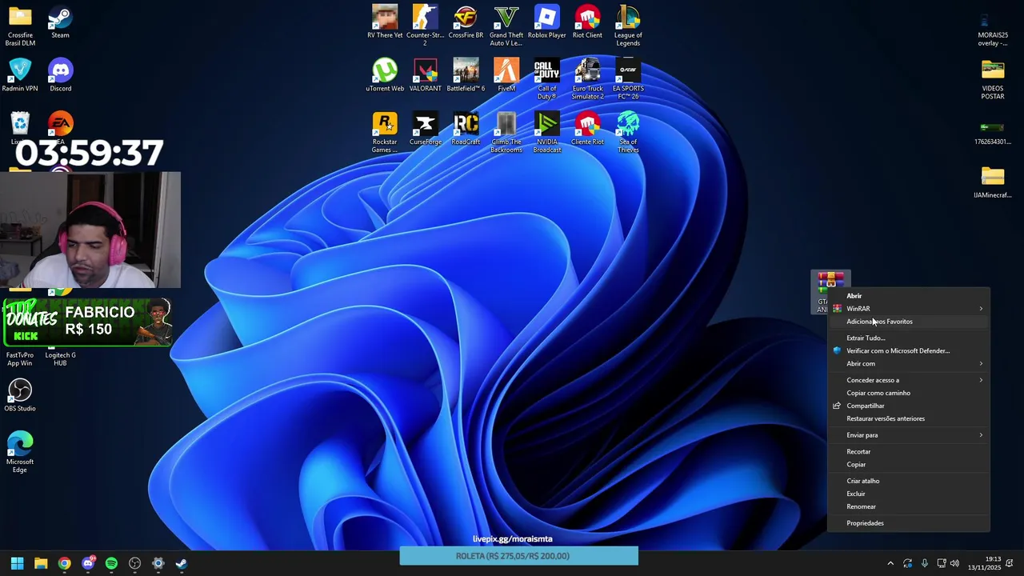Screen dimensions: 1024x576
Task: Choose Abrir in the context menu
Action: (x=909, y=296)
